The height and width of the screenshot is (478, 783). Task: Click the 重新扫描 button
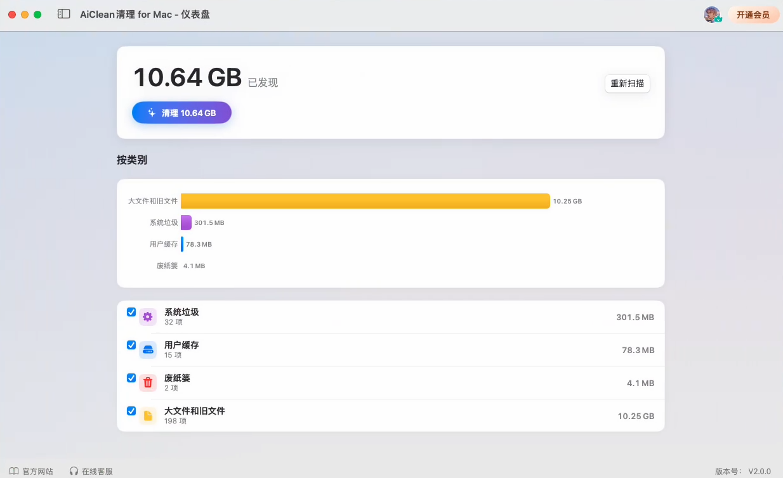point(628,83)
